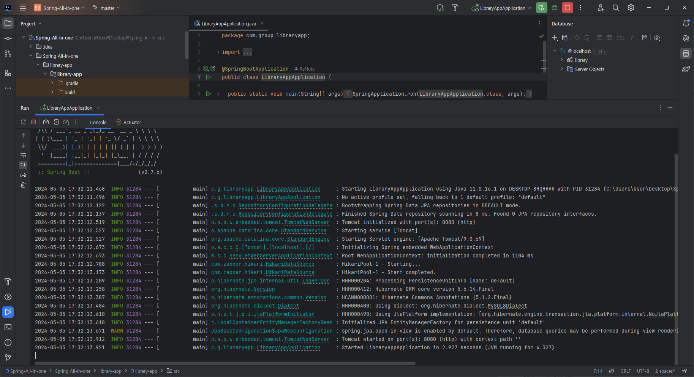Run the main method gutter line 9
Screen dimensions: 694x377
[209, 94]
